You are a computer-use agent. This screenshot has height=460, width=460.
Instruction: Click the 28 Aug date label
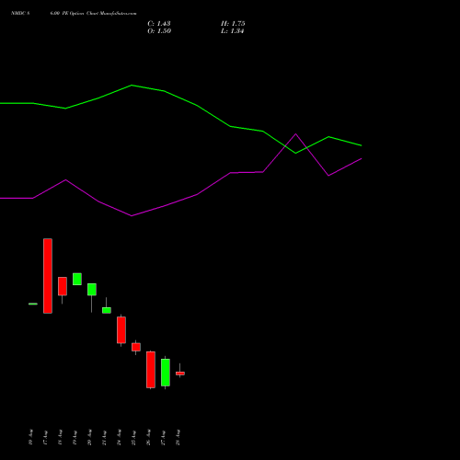click(178, 438)
